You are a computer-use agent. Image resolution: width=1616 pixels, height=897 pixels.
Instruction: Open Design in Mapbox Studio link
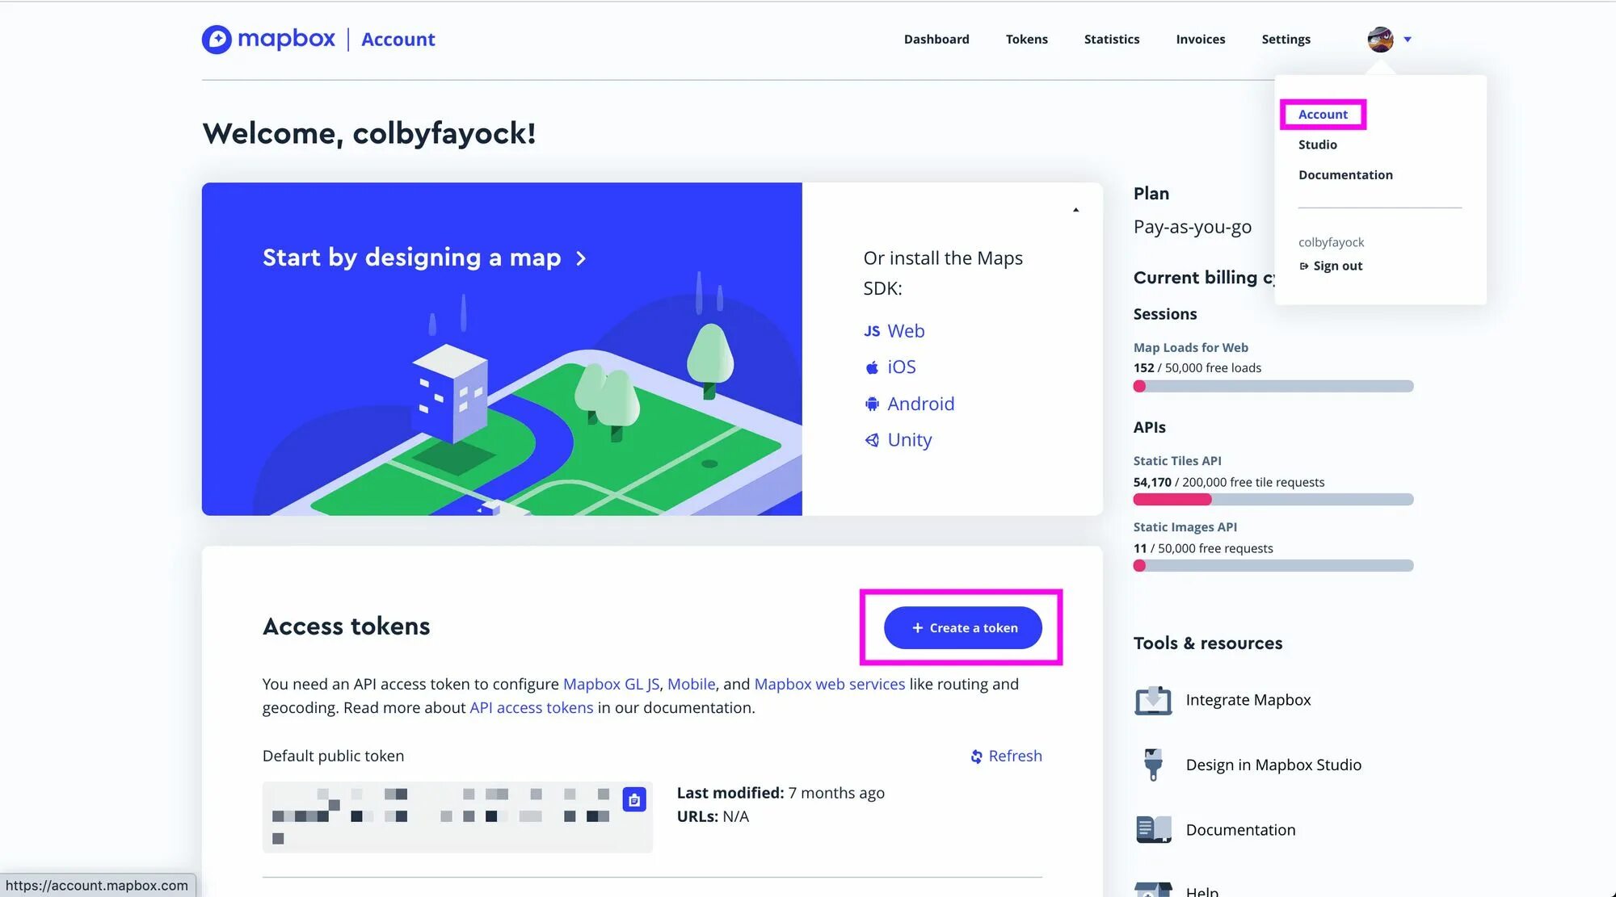[1273, 765]
